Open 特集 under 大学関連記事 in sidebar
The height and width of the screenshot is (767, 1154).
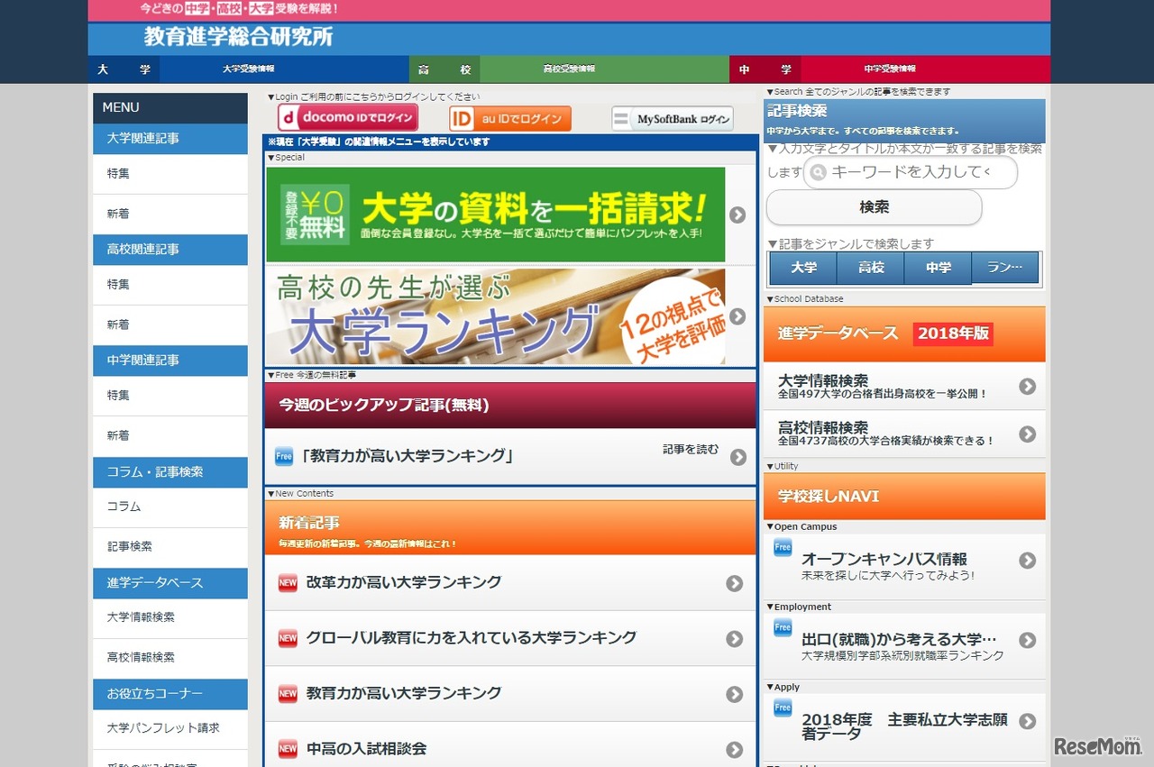170,174
